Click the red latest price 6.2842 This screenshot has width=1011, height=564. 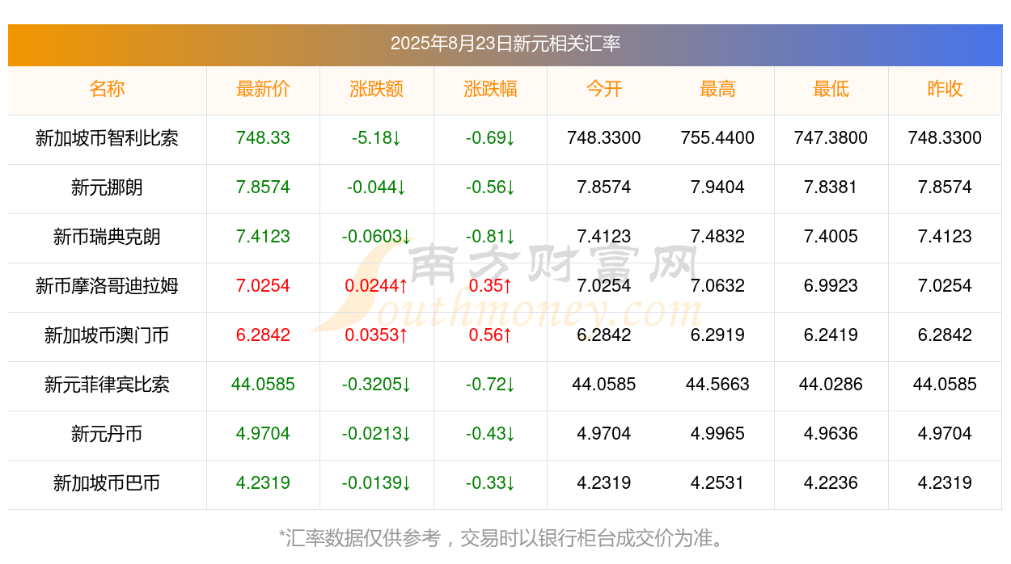tap(263, 335)
